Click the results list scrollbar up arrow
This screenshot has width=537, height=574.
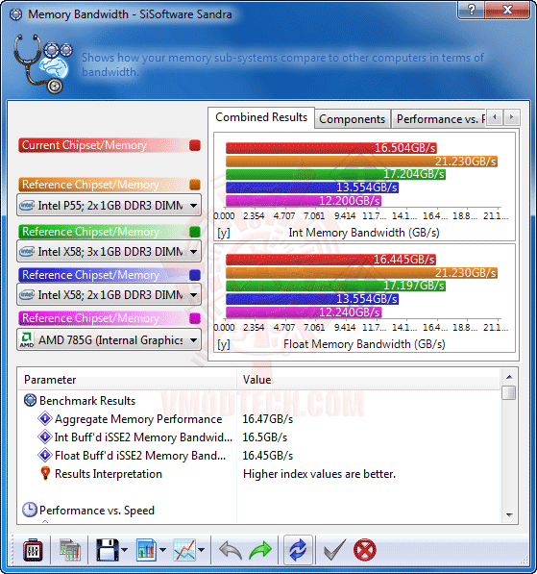pyautogui.click(x=509, y=377)
